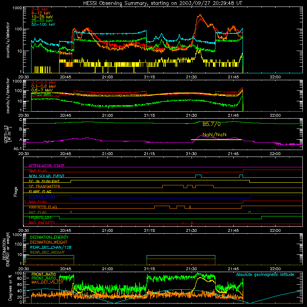Click the A0.1 label on the GOES axis
The height and width of the screenshot is (307, 307).
pyautogui.click(x=18, y=149)
